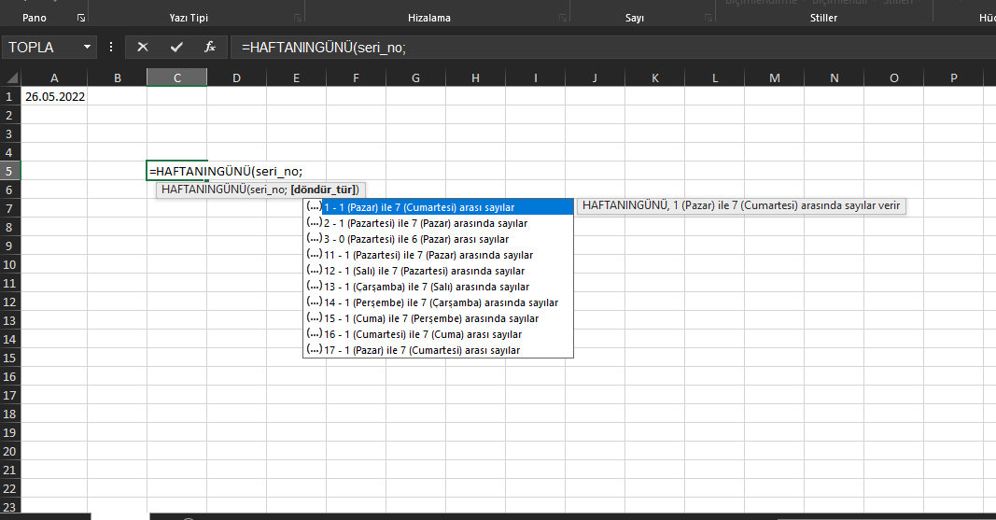Select column J header

point(595,78)
